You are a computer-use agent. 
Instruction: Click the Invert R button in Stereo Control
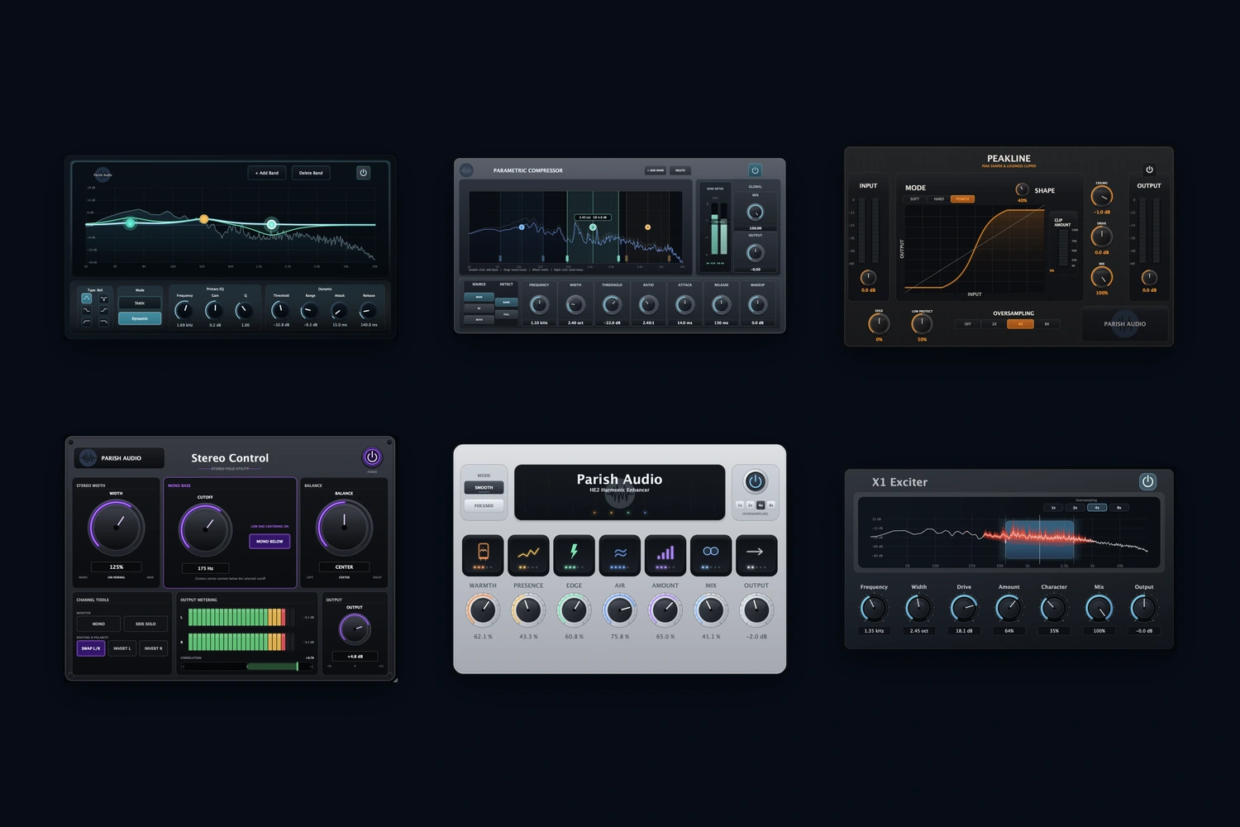point(153,648)
